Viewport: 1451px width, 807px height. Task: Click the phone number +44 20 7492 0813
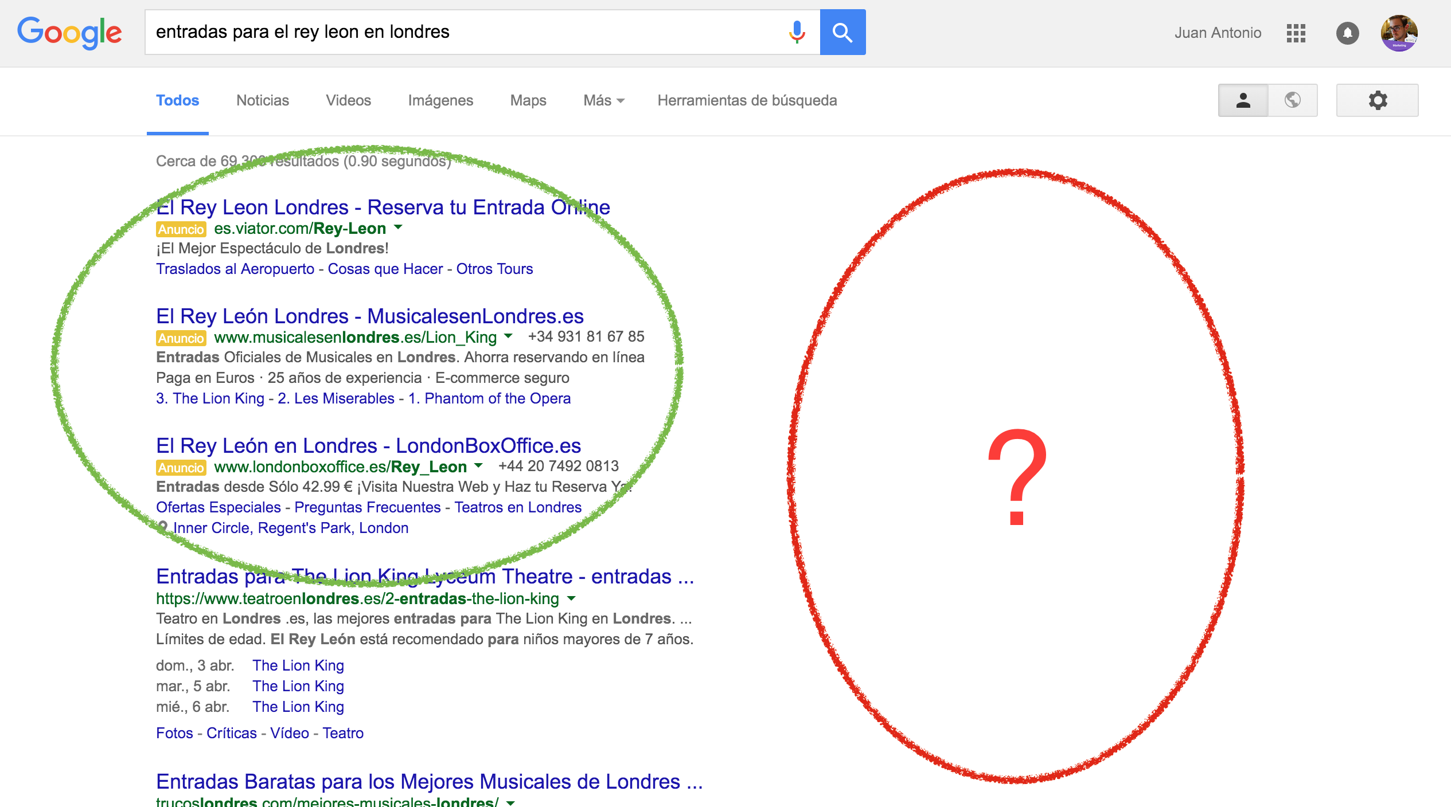(x=559, y=466)
